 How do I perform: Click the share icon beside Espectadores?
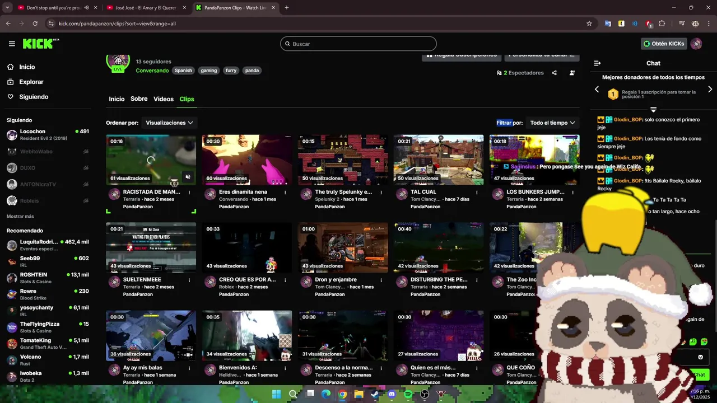[x=554, y=73]
